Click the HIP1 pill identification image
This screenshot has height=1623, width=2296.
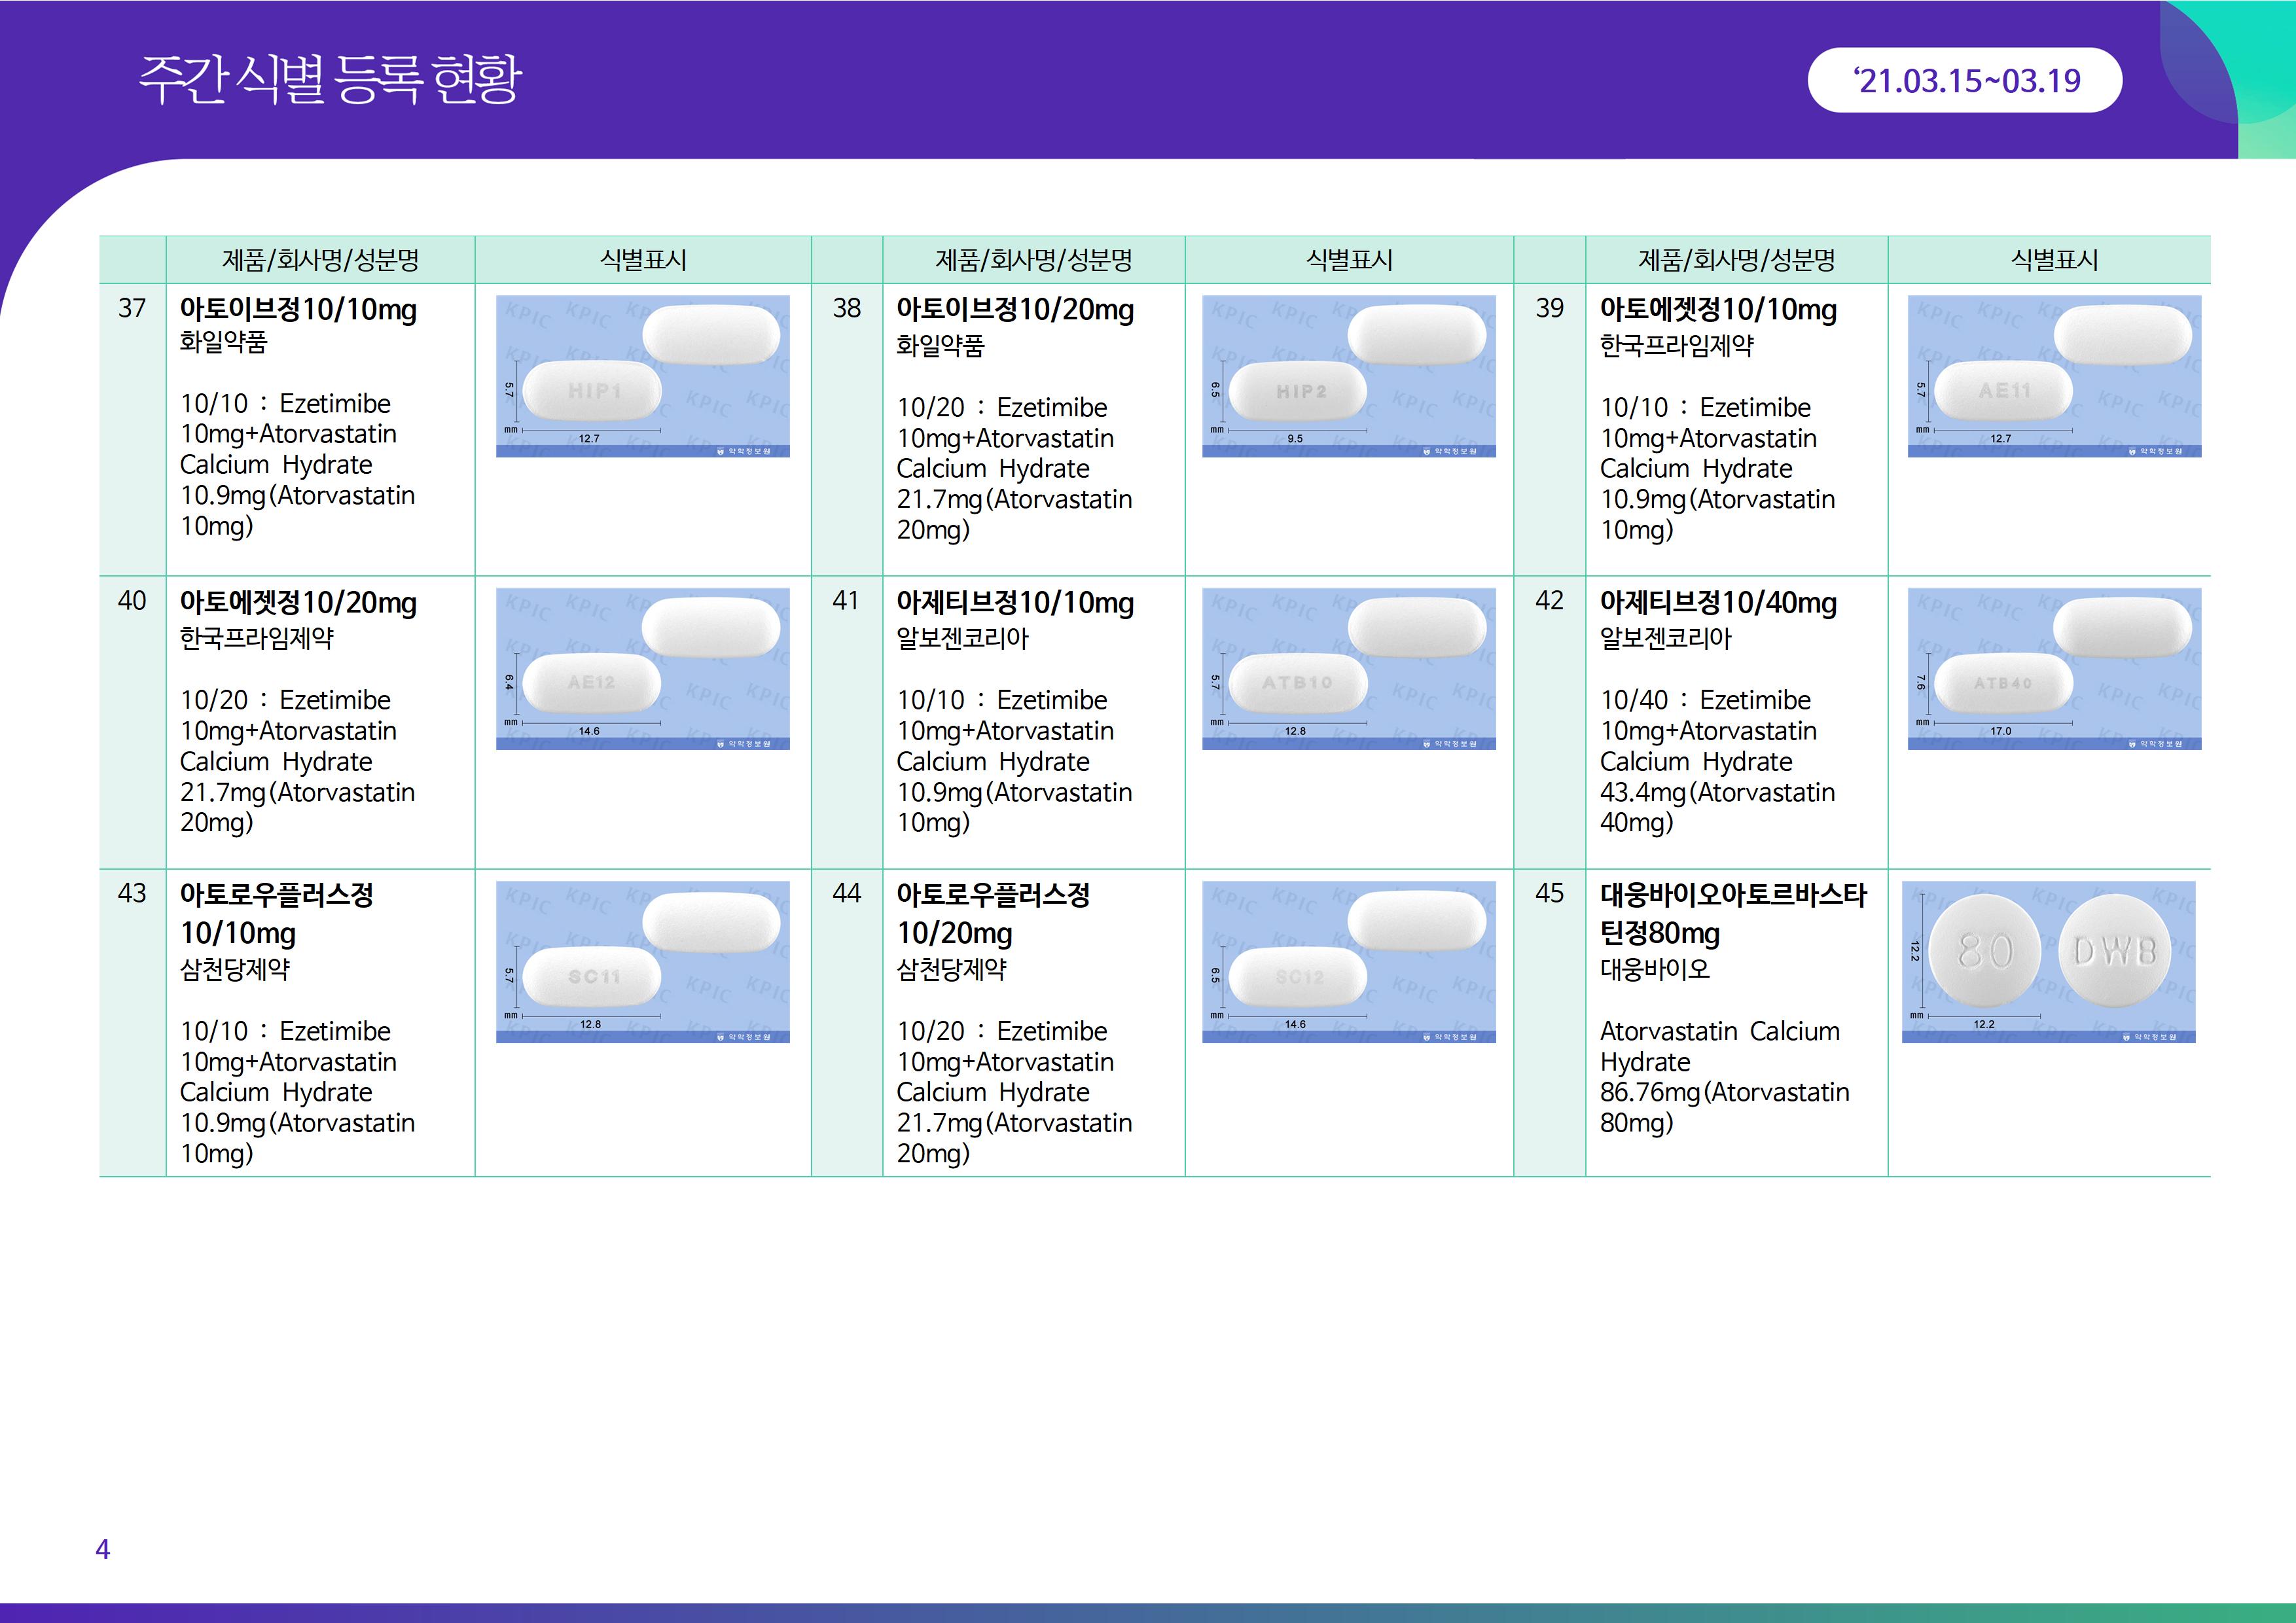click(x=642, y=376)
